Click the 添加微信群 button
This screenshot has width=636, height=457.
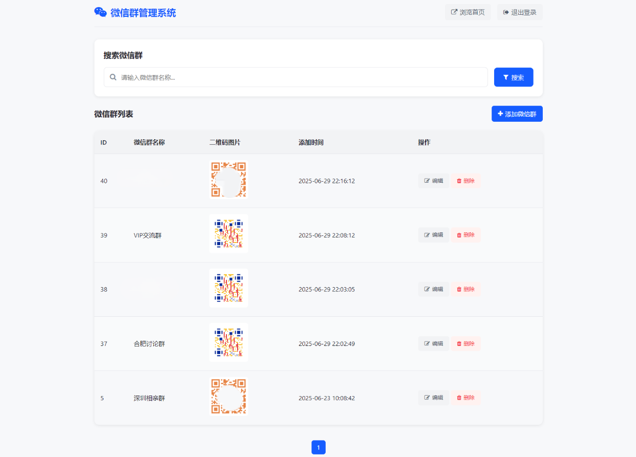[x=517, y=114]
